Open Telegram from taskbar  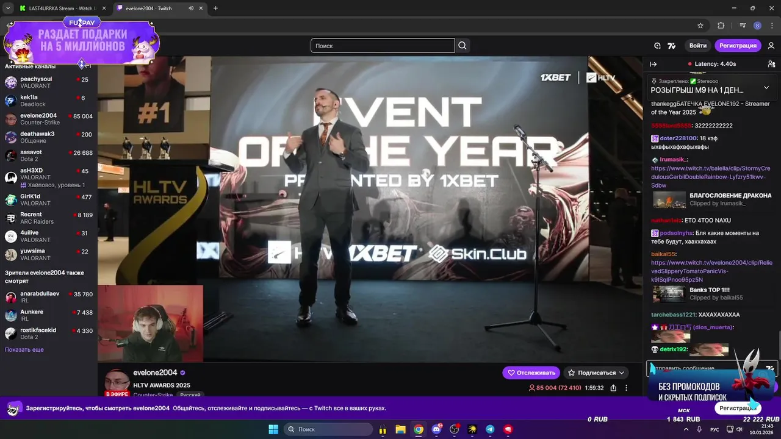[490, 429]
